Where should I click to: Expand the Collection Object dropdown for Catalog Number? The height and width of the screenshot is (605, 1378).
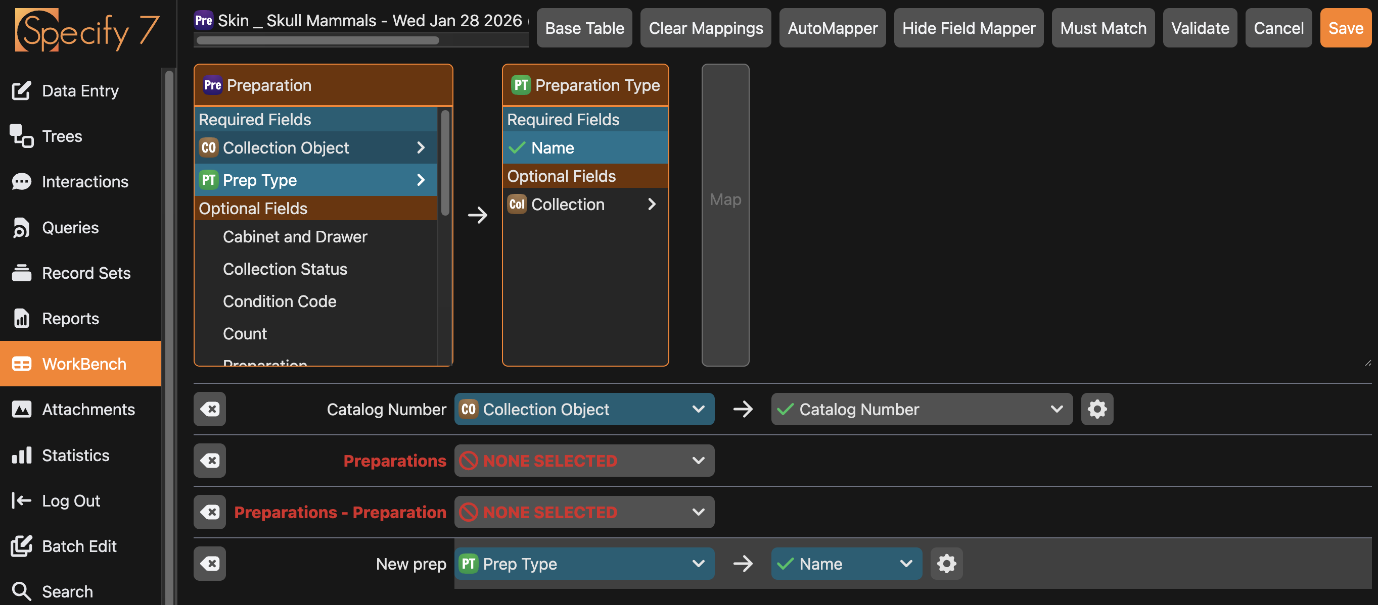pos(584,410)
